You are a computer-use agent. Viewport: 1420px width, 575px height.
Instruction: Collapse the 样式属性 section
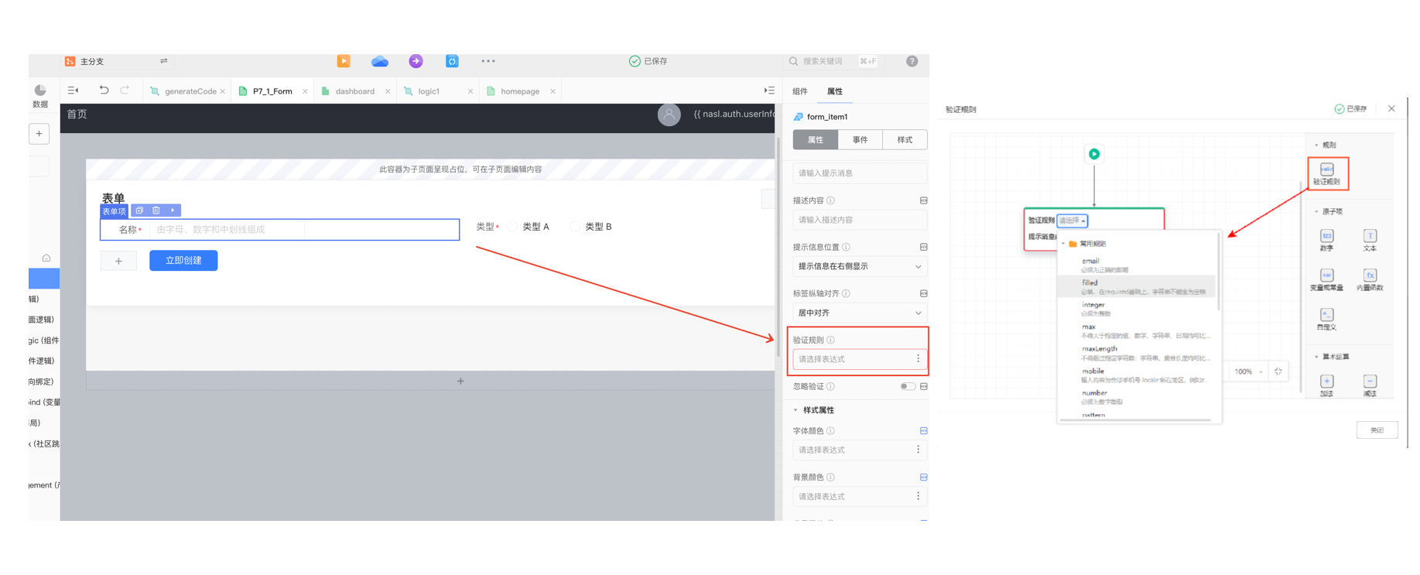[796, 410]
